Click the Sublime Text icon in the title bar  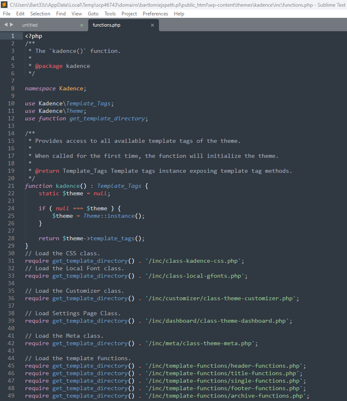[x=5, y=5]
